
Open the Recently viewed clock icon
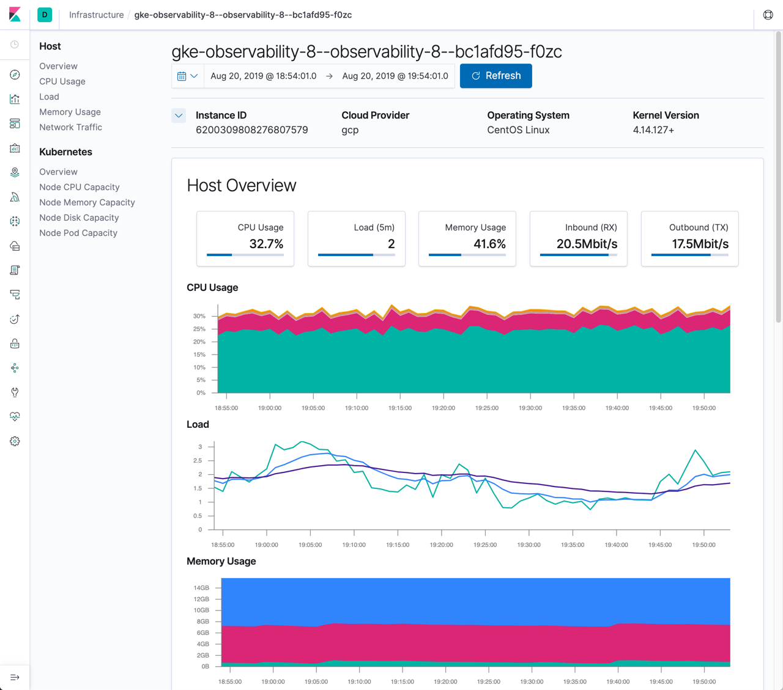pos(15,44)
